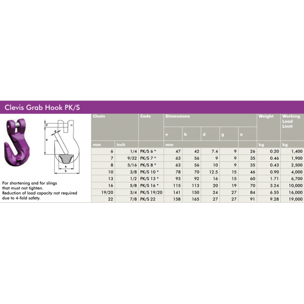Click the Working Load Limit header
304x304 pixels.
291,121
